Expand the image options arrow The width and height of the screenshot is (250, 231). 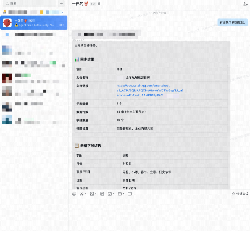[96, 194]
